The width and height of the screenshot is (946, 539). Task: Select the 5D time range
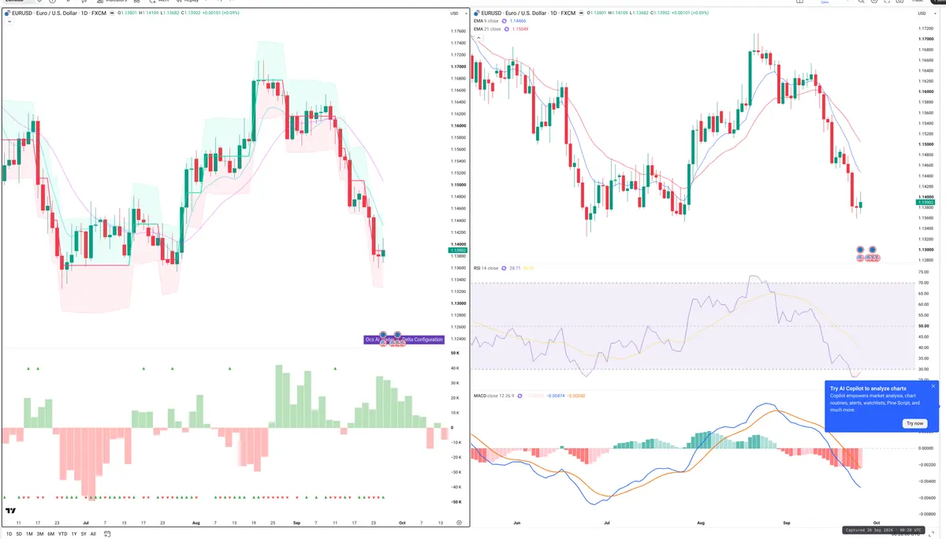pos(19,533)
